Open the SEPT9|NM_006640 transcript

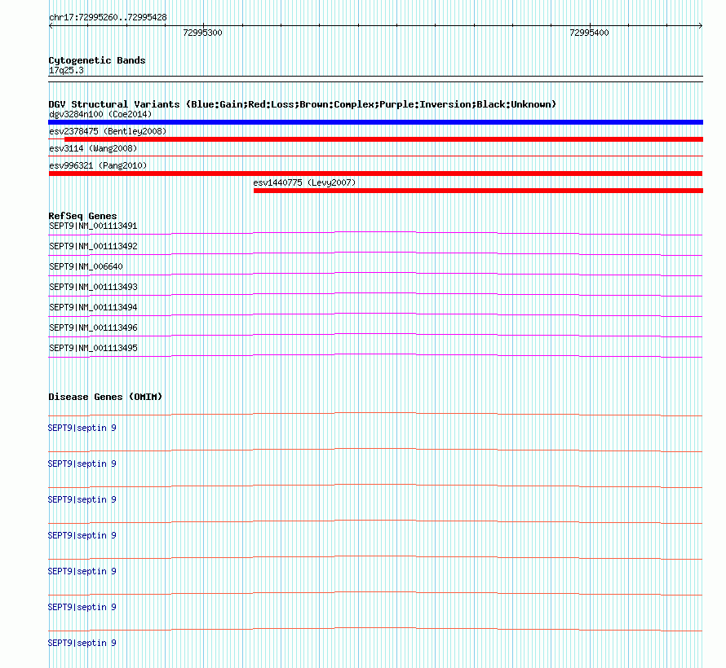tap(86, 266)
